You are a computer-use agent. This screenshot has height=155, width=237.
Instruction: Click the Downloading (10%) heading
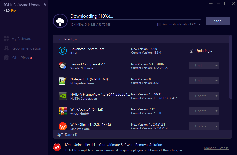click(x=92, y=16)
